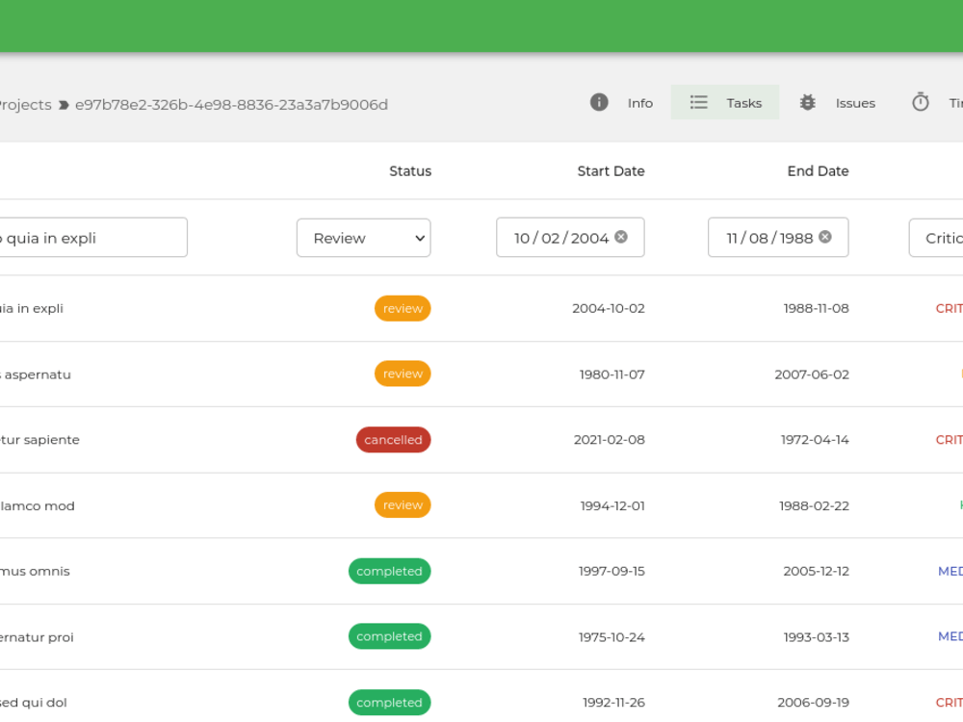Click the start date 1994-12-01 cell
Viewport: 963px width, 722px height.
tap(612, 506)
